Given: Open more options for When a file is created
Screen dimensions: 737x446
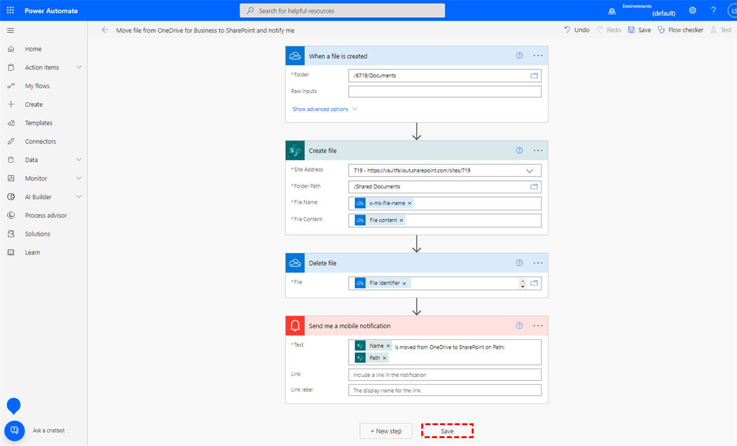Looking at the screenshot, I should (x=538, y=55).
